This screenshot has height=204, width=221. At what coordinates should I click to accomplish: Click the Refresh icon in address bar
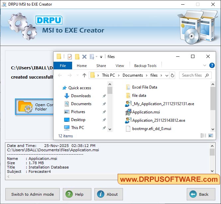click(x=172, y=75)
